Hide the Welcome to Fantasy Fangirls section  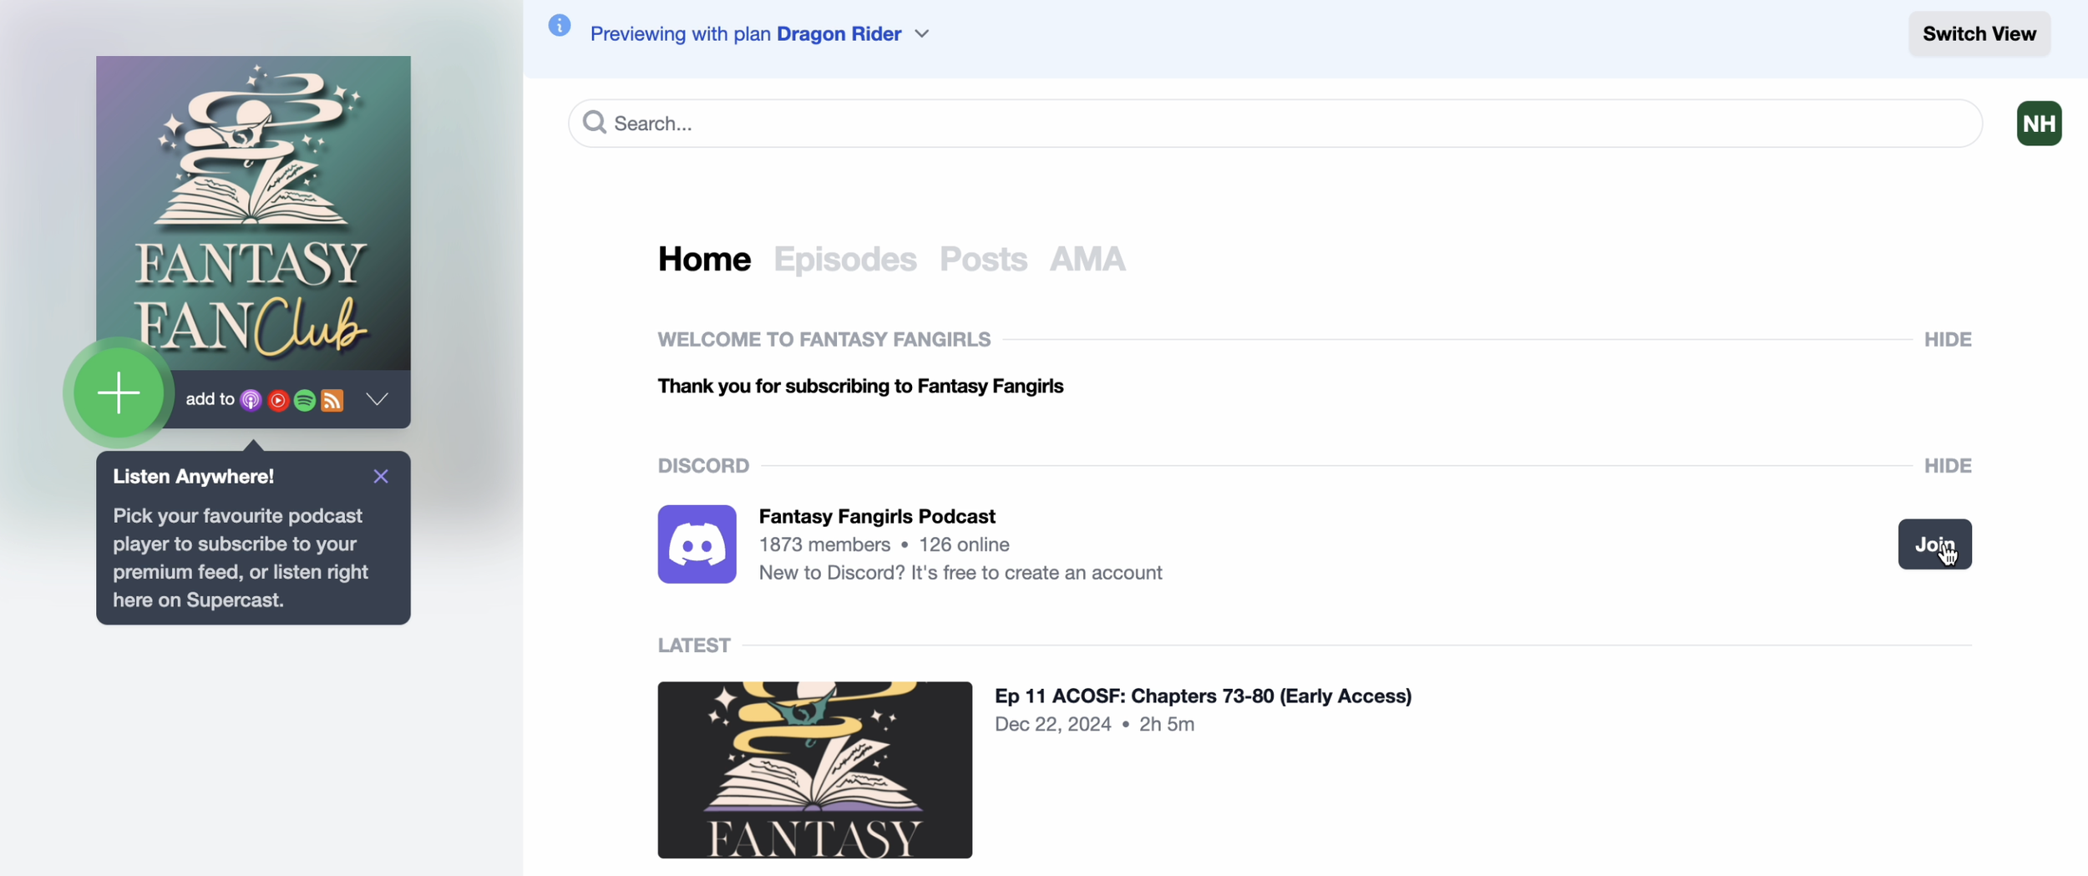pos(1948,340)
